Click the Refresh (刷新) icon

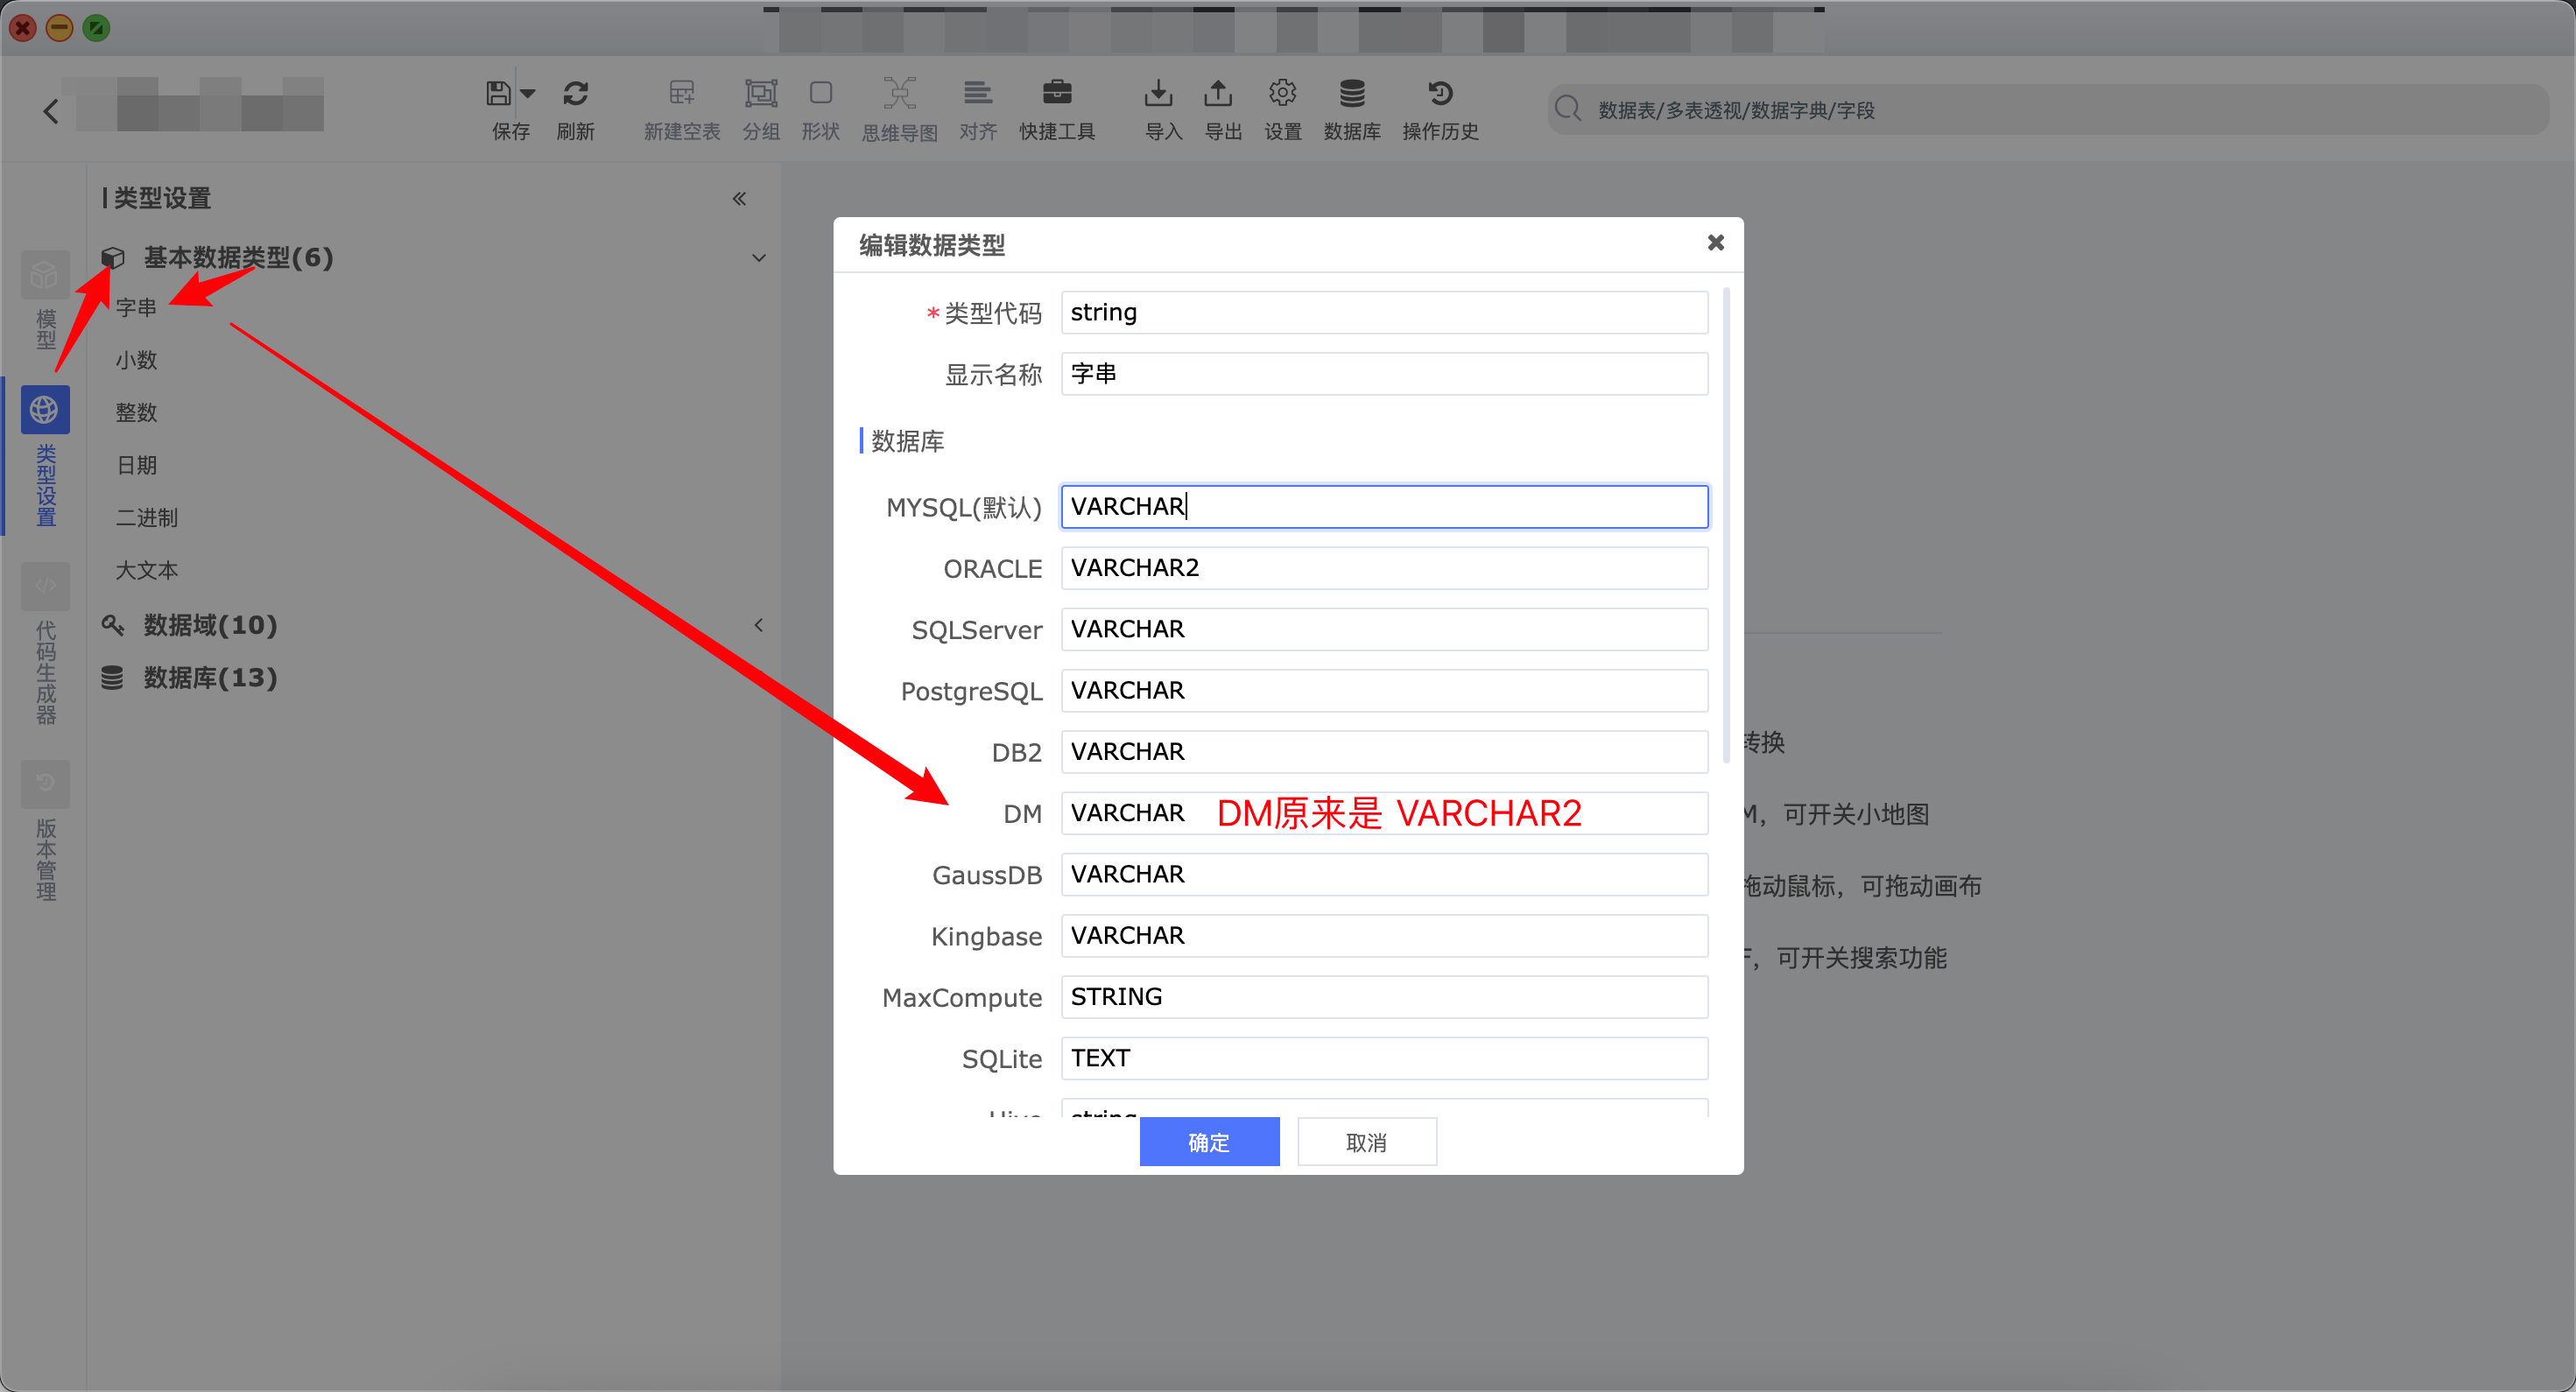[x=575, y=94]
